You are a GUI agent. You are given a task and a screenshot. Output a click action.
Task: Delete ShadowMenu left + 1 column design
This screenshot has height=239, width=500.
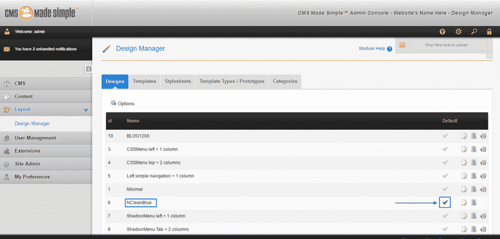[x=483, y=216]
